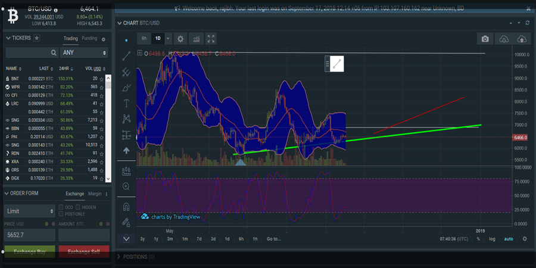The width and height of the screenshot is (536, 268).
Task: Click the price USD input field
Action: click(x=29, y=235)
